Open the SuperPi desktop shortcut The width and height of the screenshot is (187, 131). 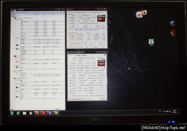(x=151, y=42)
